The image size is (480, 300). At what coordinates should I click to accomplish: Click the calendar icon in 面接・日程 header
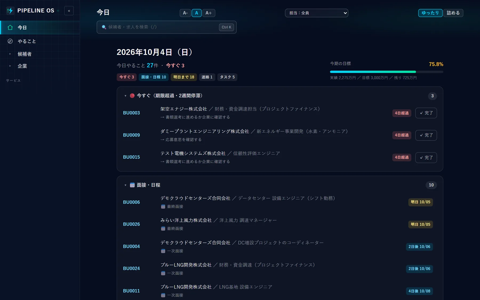pos(132,185)
